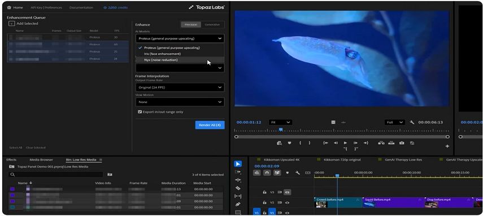Toggle V3 track lock

(264, 192)
